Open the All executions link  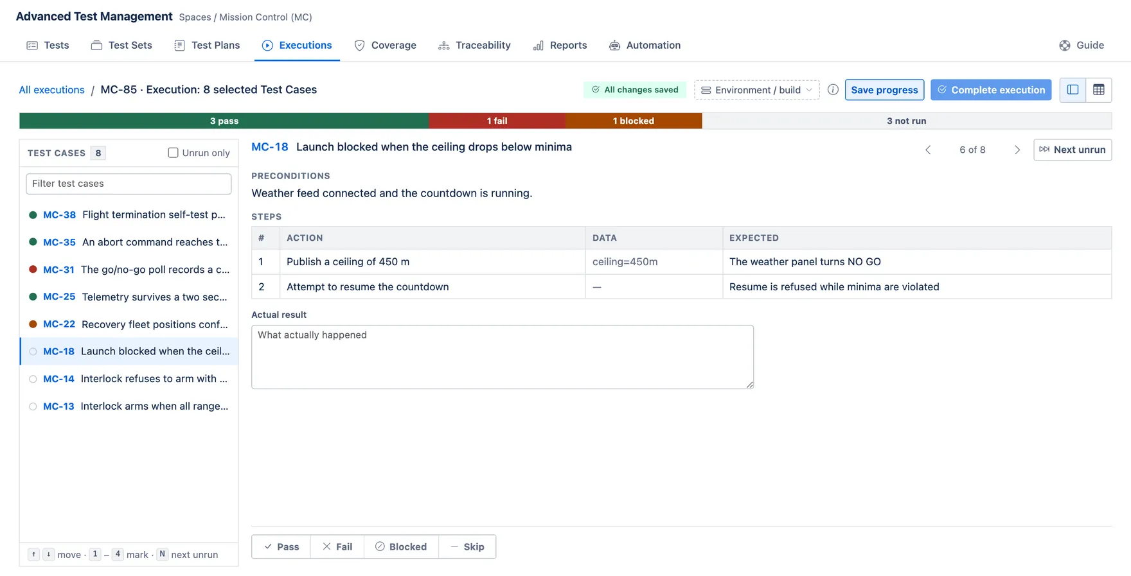tap(51, 90)
